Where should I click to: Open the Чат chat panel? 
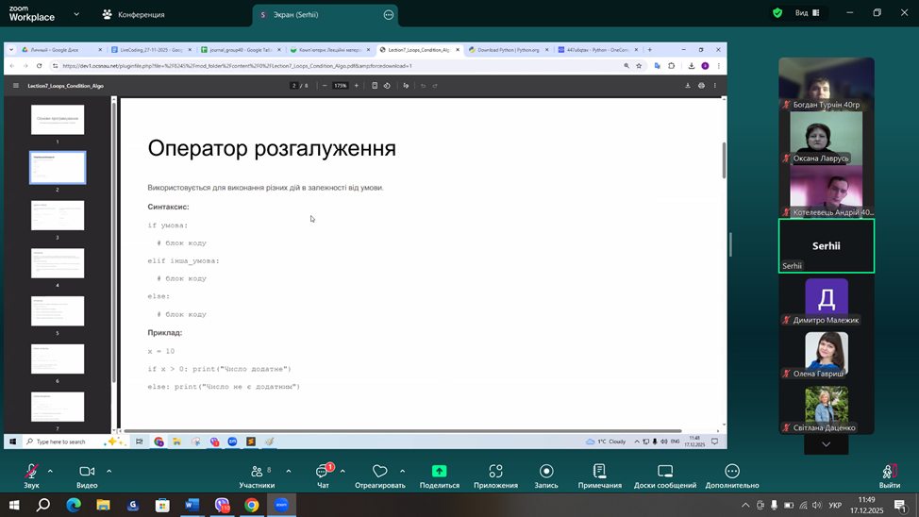point(323,475)
